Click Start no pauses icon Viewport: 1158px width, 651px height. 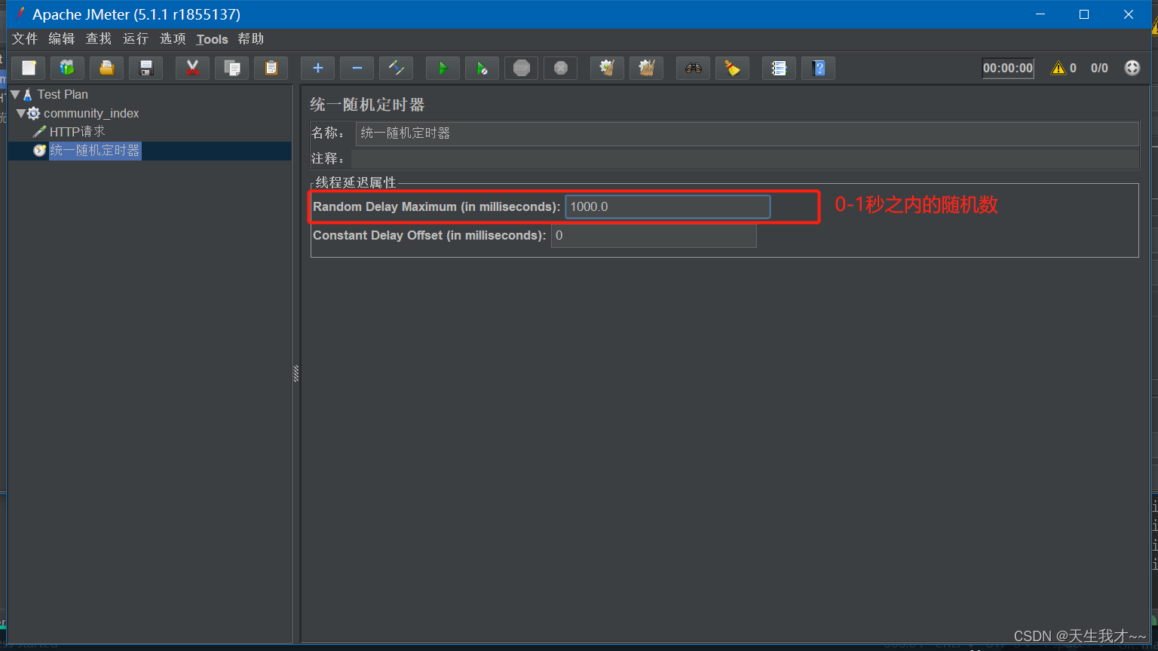pos(482,69)
